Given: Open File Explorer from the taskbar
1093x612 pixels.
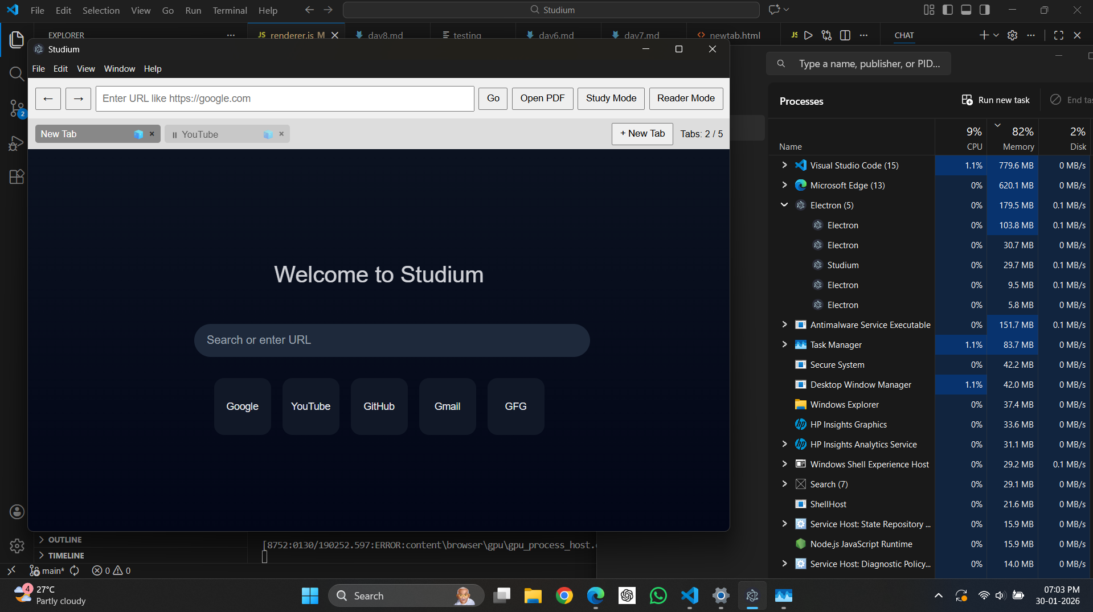Looking at the screenshot, I should click(533, 595).
